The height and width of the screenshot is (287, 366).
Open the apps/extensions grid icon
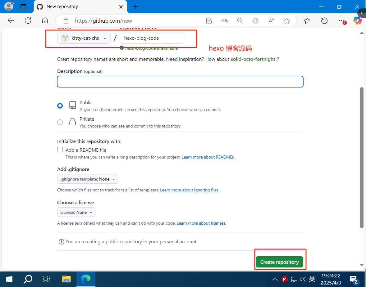pos(209,21)
